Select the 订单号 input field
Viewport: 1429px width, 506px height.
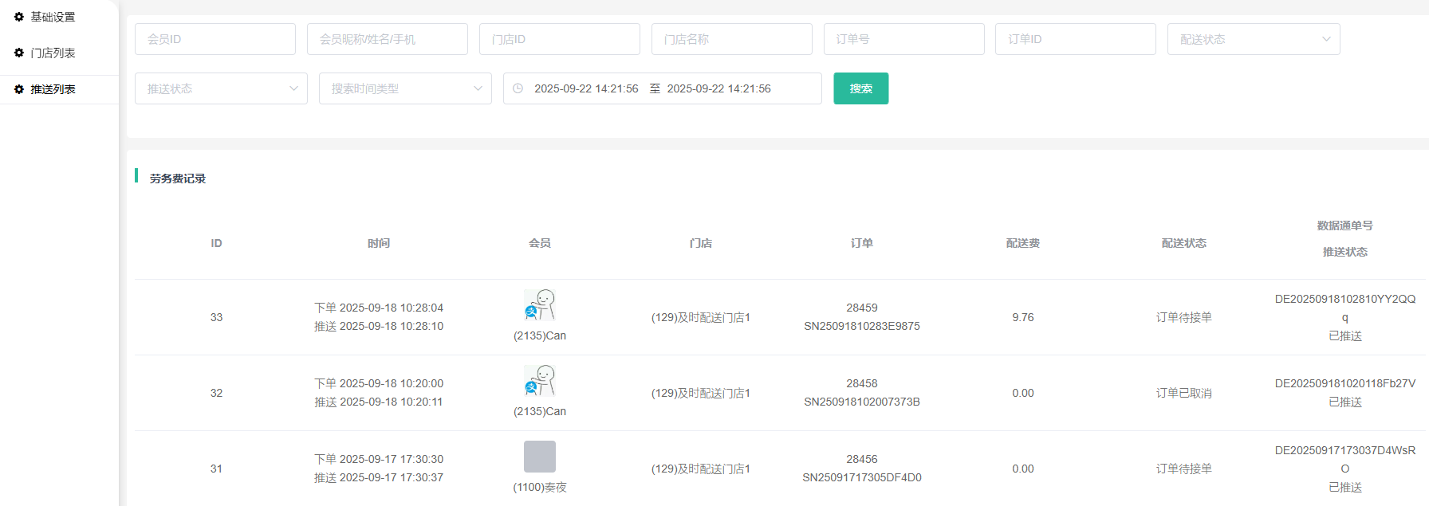tap(904, 39)
